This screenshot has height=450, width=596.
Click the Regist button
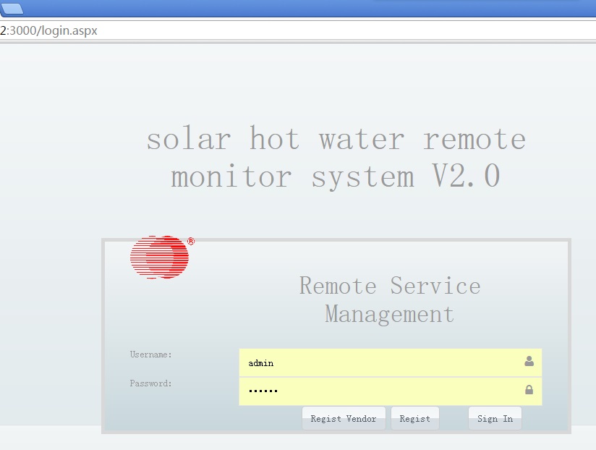pos(414,418)
